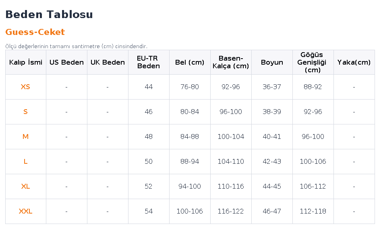Viewport: 379px width, 226px height.
Task: Click the Göğüs Genişliği header
Action: tap(312, 62)
